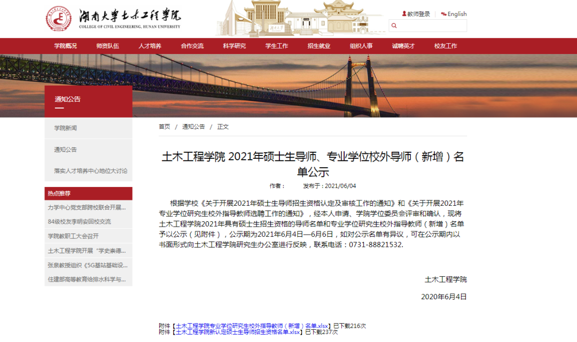Click the 已下载237次 download count
The image size is (577, 342).
pyautogui.click(x=321, y=332)
